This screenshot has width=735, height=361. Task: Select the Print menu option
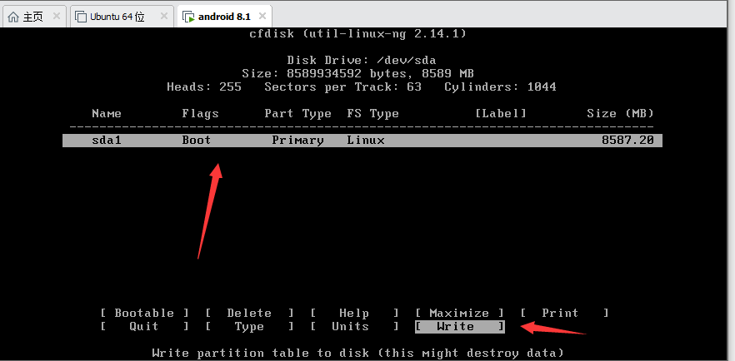click(564, 314)
